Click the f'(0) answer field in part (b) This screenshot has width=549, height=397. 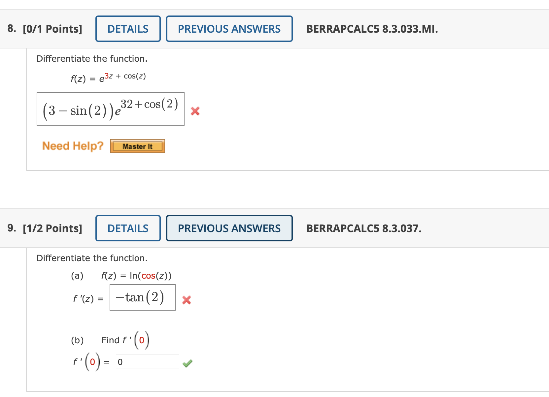[147, 362]
